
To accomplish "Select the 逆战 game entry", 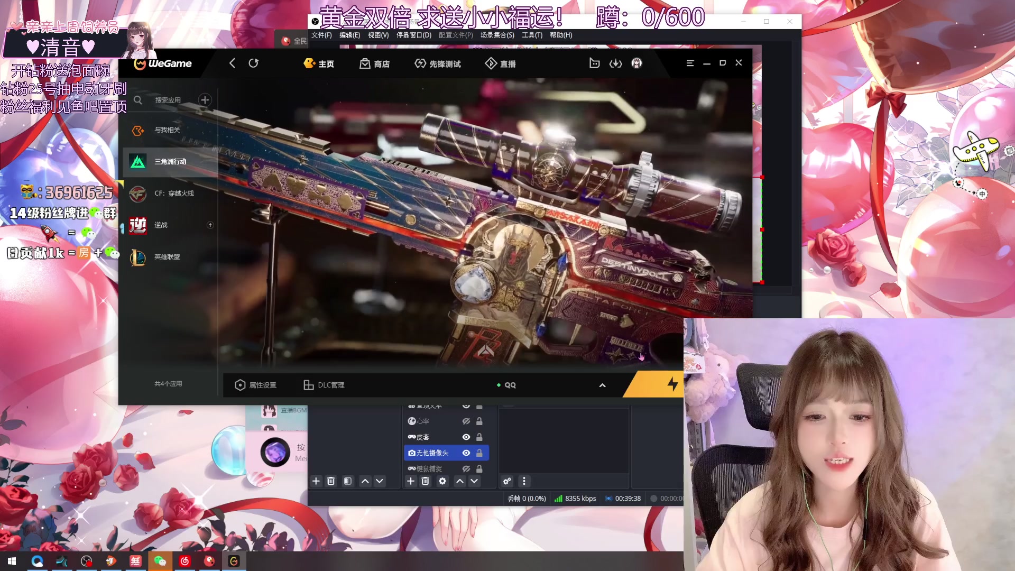I will pos(170,225).
